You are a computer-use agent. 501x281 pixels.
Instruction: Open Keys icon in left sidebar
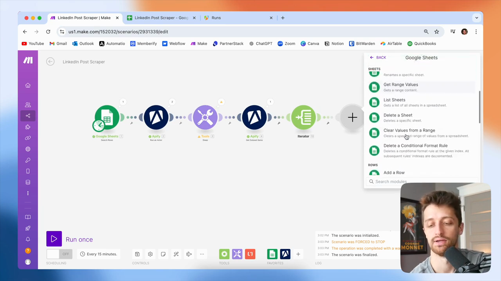(28, 160)
